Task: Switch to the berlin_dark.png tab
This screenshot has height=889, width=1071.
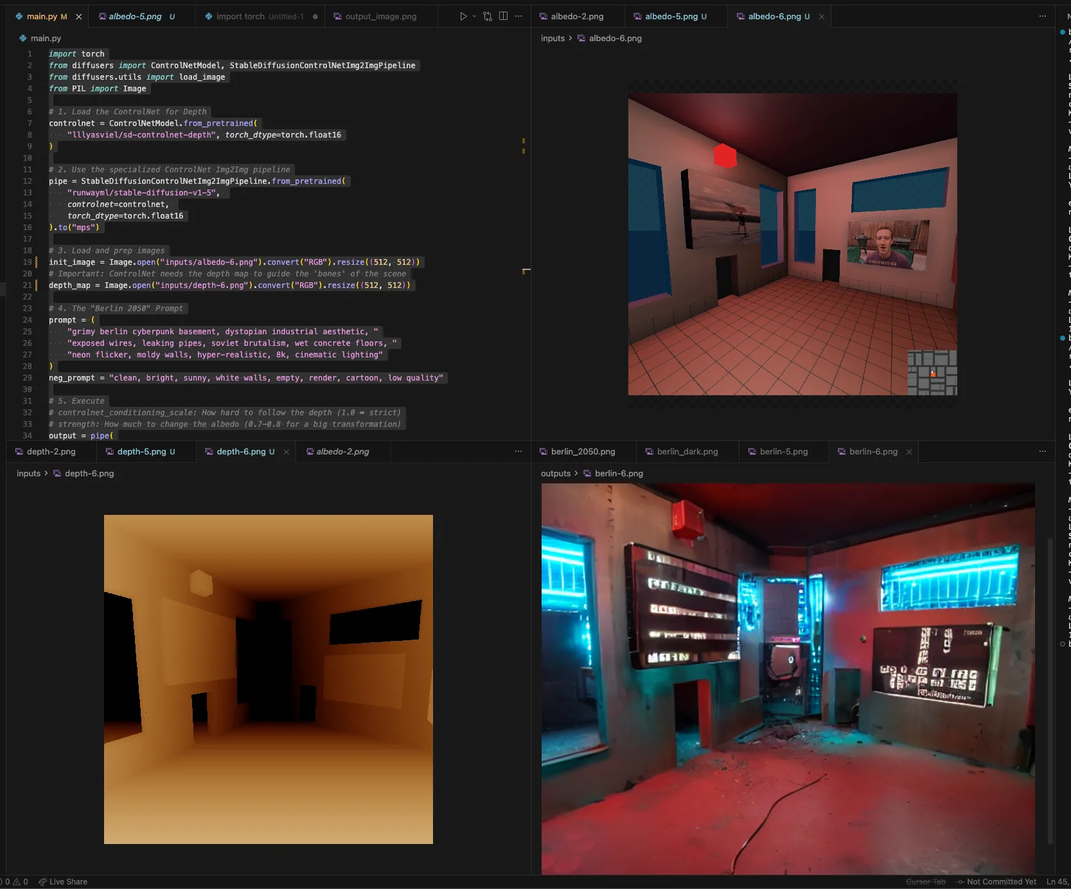Action: [x=687, y=452]
